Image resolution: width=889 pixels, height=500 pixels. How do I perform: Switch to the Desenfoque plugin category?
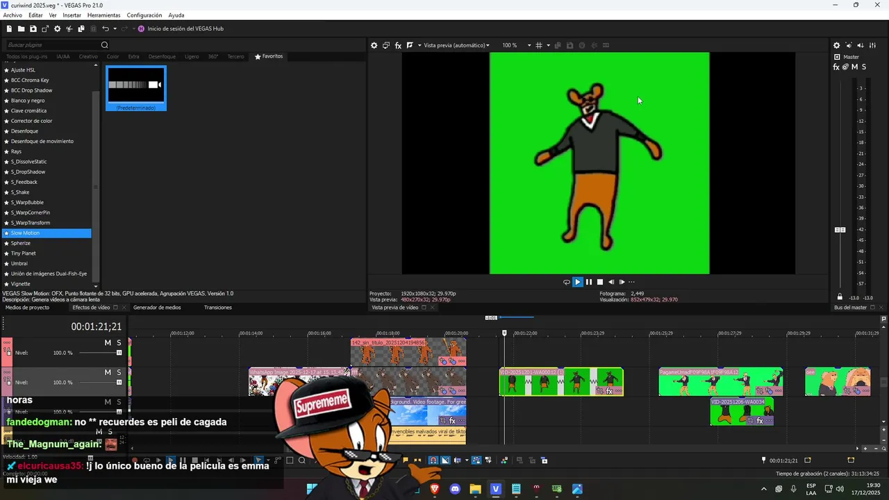pos(162,56)
